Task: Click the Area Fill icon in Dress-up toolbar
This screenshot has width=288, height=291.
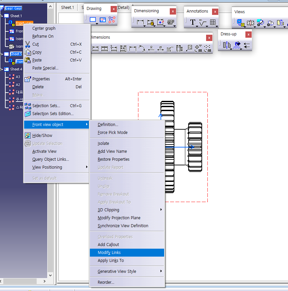Action: (237, 45)
